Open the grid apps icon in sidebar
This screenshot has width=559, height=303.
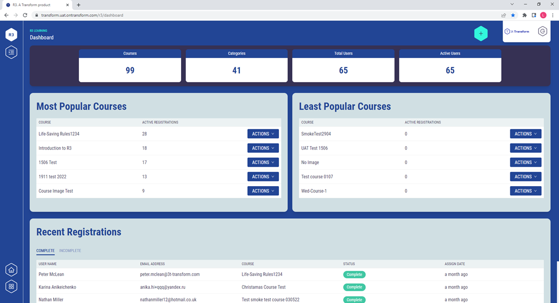point(11,287)
